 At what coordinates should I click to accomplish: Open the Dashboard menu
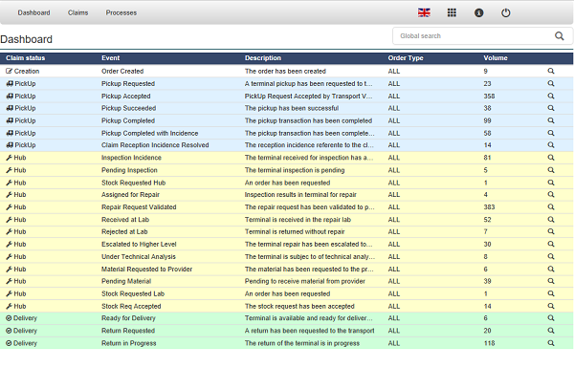[x=34, y=12]
